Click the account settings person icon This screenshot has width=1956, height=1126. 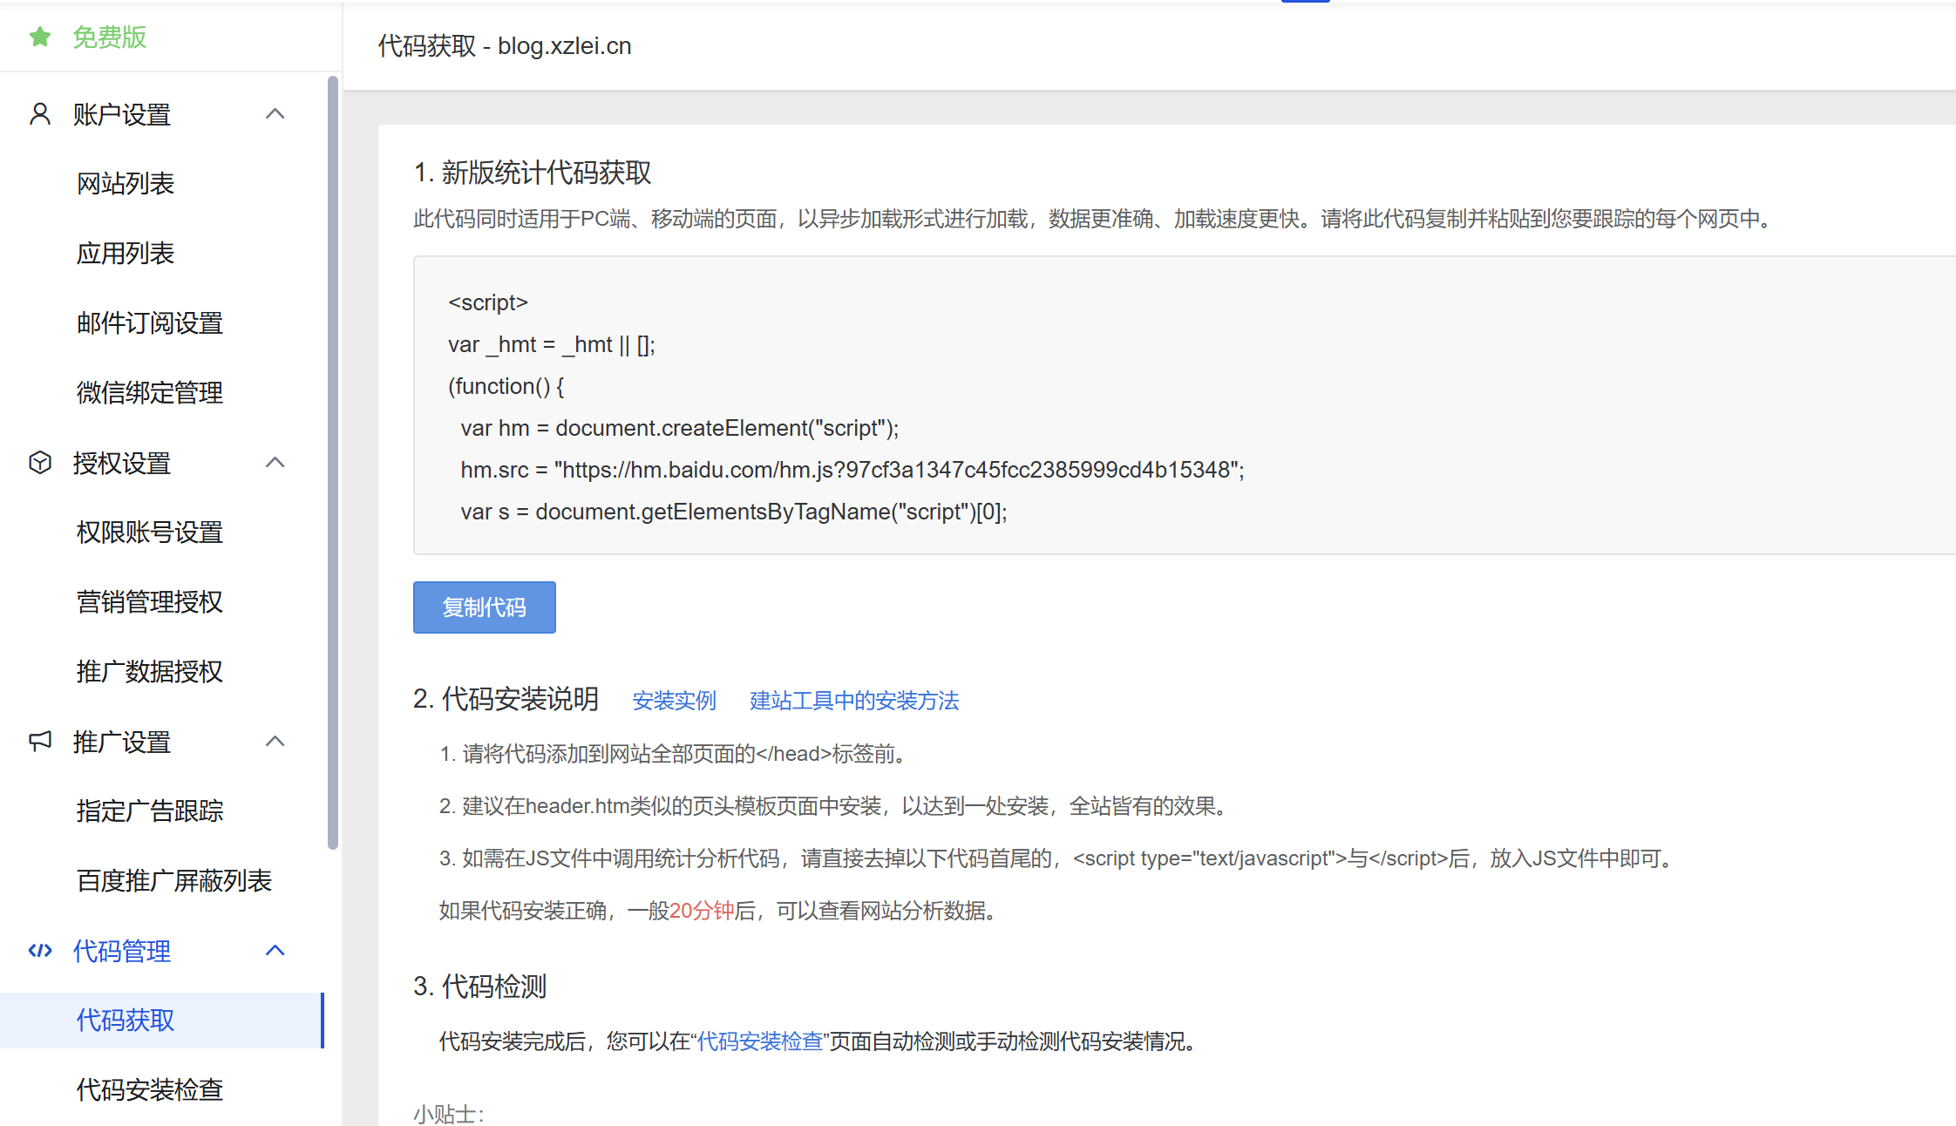pyautogui.click(x=40, y=114)
